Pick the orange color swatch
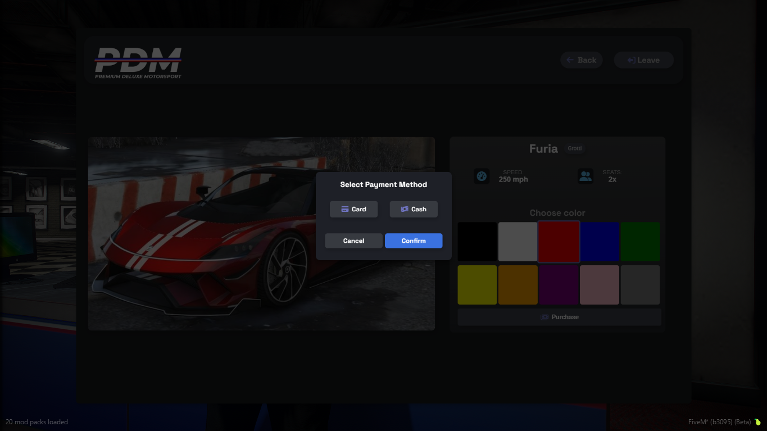The image size is (767, 431). 518,285
